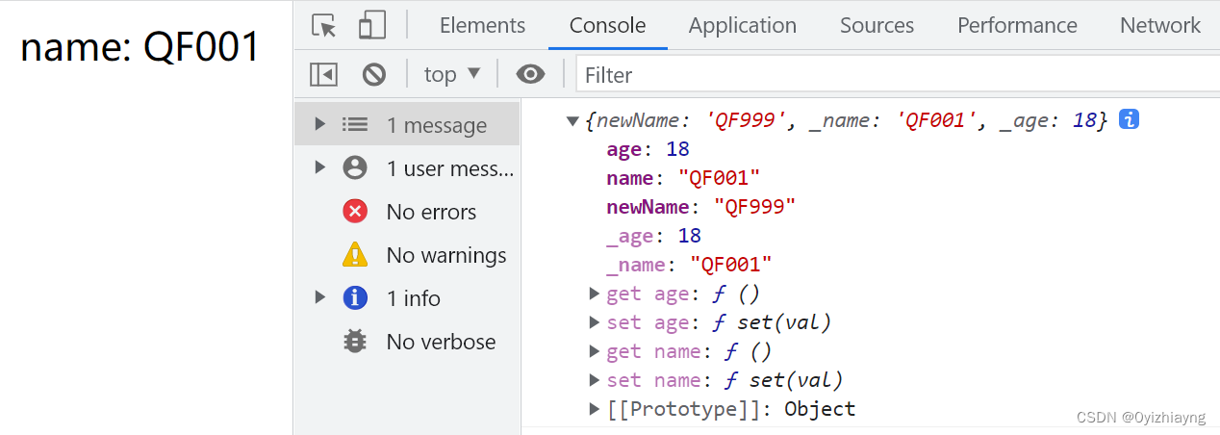1220x435 pixels.
Task: Click the age: 18 property line
Action: (648, 149)
